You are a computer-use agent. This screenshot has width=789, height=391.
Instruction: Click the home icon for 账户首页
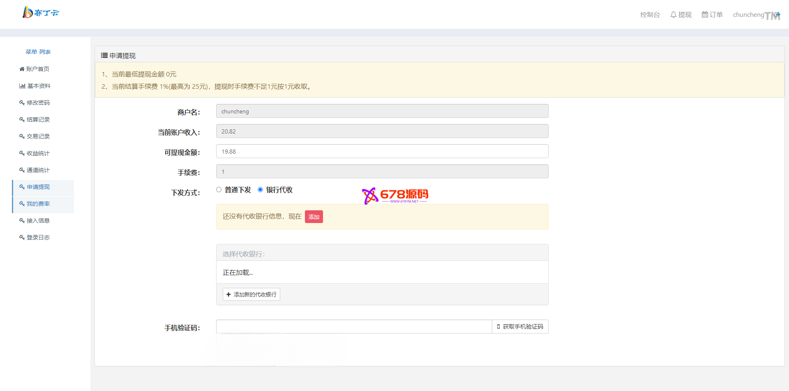(22, 69)
